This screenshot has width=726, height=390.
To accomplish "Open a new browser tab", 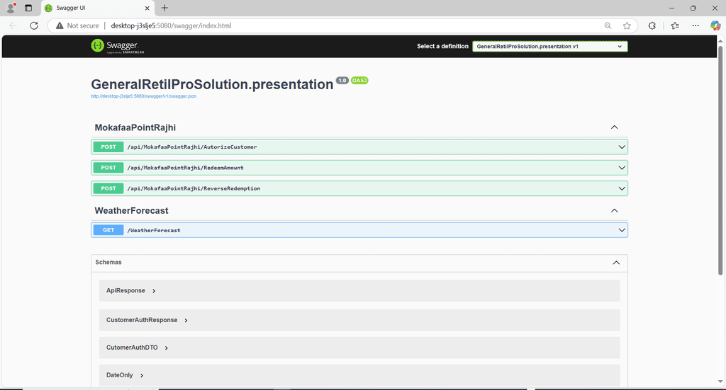I will tap(164, 8).
